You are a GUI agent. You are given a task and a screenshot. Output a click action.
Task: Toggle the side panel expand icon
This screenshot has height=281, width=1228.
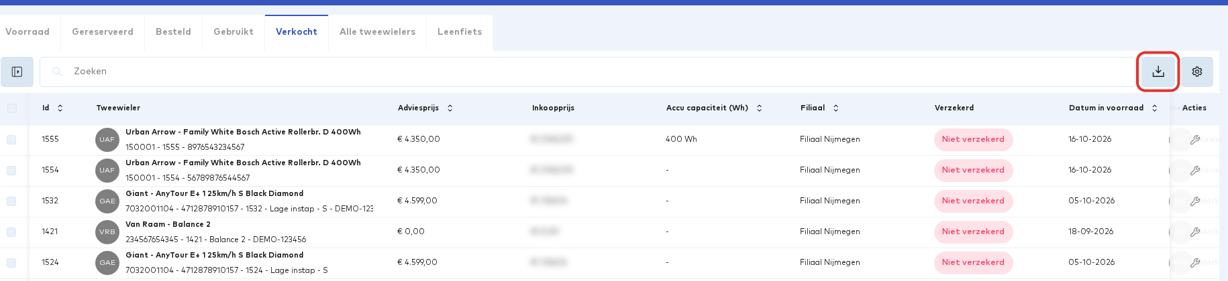tap(17, 72)
